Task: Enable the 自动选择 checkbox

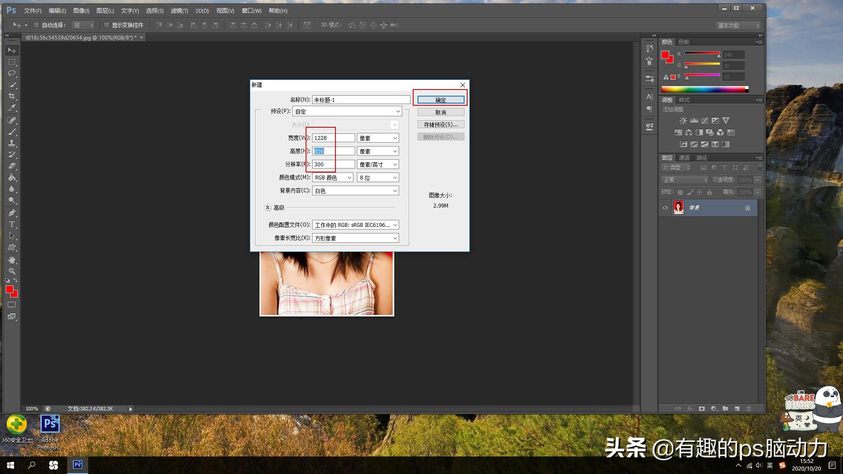Action: (37, 25)
